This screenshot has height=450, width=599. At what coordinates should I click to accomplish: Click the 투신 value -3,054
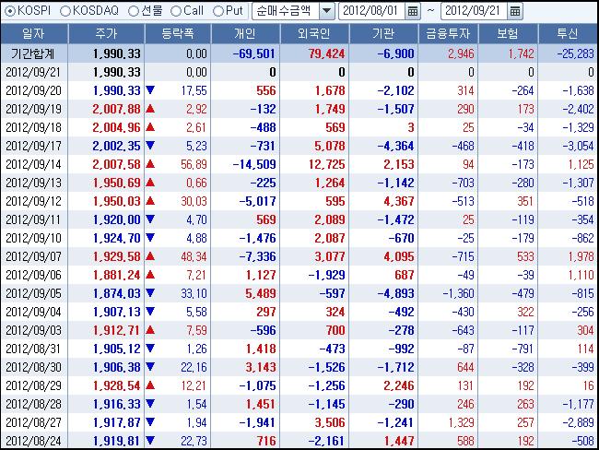(578, 146)
